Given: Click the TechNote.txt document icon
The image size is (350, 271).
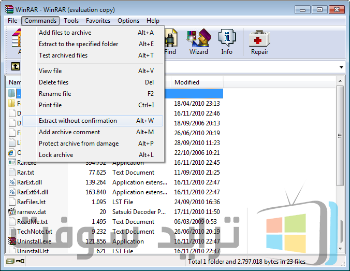Looking at the screenshot, I should pyautogui.click(x=12, y=231).
